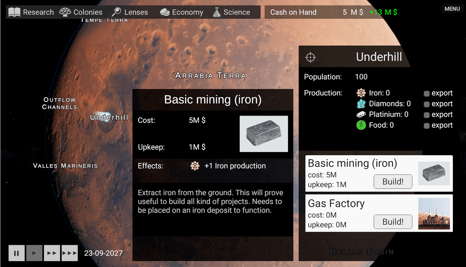This screenshot has height=267, width=466.
Task: Click the Diamonds crystal icon
Action: pos(361,104)
